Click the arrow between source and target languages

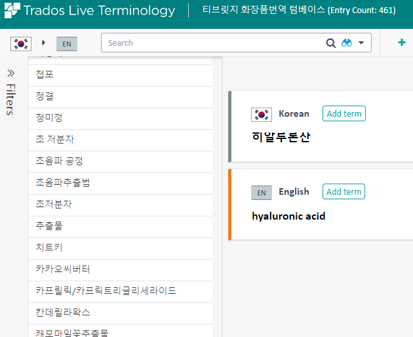click(44, 43)
